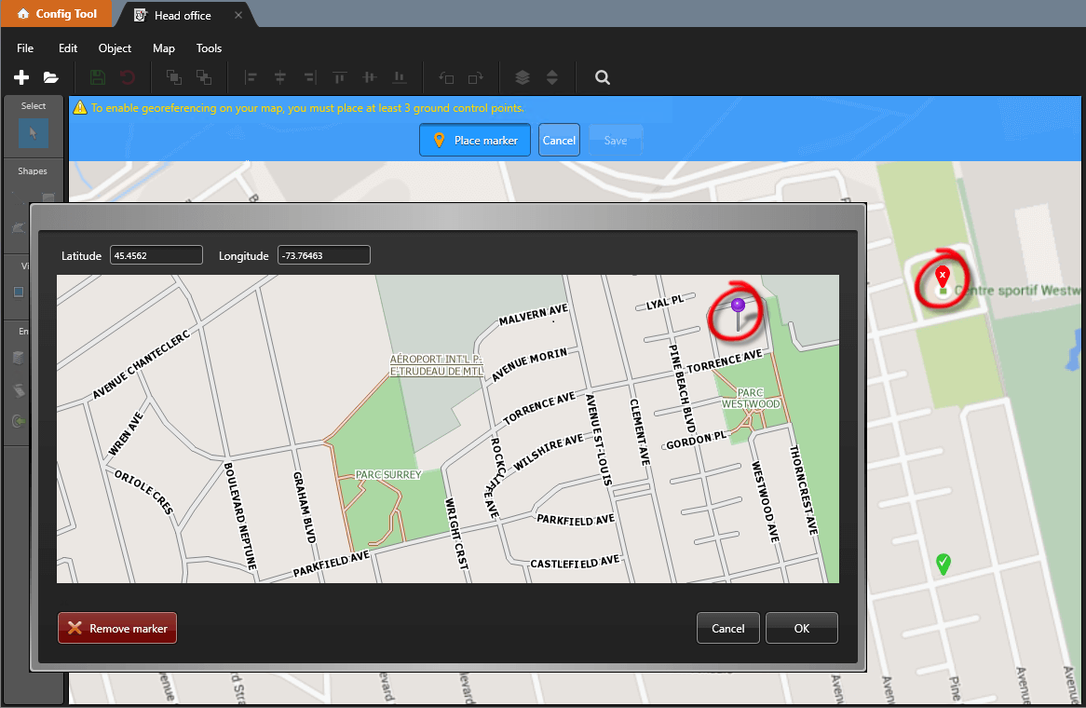This screenshot has width=1086, height=708.
Task: Open a map with the folder icon
Action: coord(50,77)
